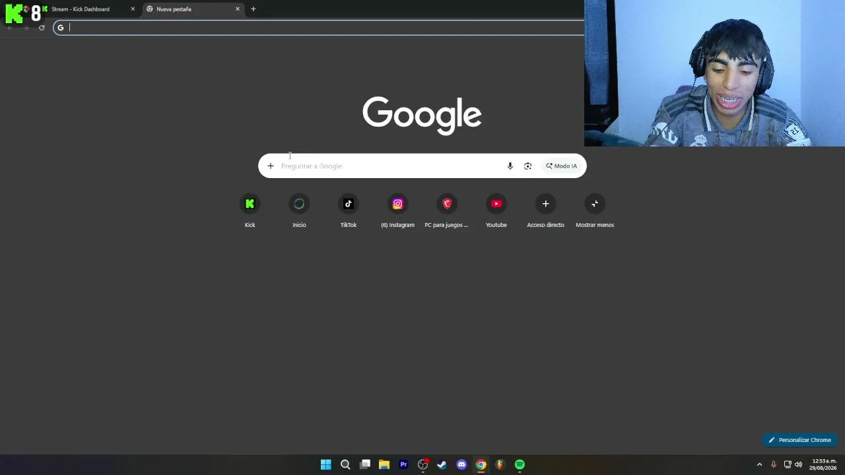Image resolution: width=845 pixels, height=475 pixels.
Task: Close the Stream - Kick Dashboard tab
Action: point(133,9)
